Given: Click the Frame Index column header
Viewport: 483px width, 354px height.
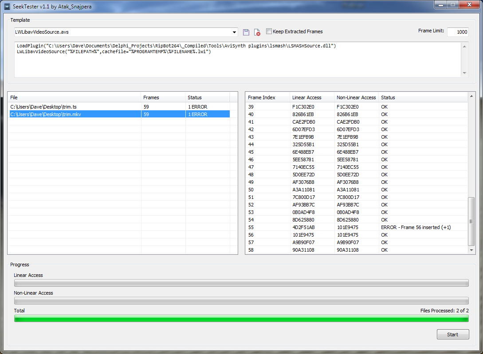Looking at the screenshot, I should click(268, 97).
